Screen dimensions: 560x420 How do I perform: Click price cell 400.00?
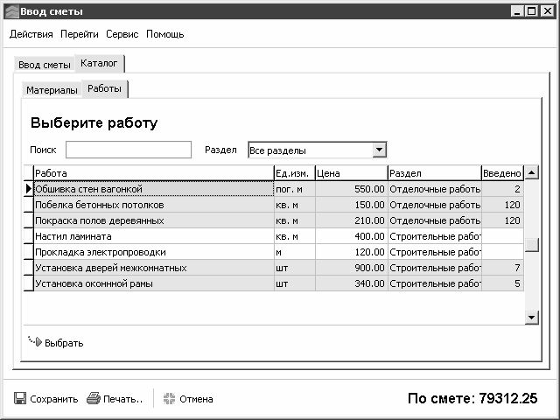[352, 236]
